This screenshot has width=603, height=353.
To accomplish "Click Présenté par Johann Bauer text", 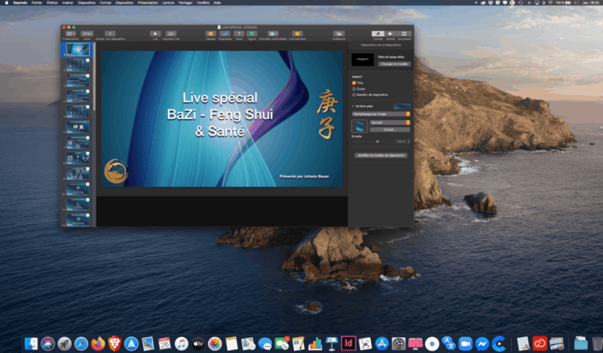I will 305,176.
